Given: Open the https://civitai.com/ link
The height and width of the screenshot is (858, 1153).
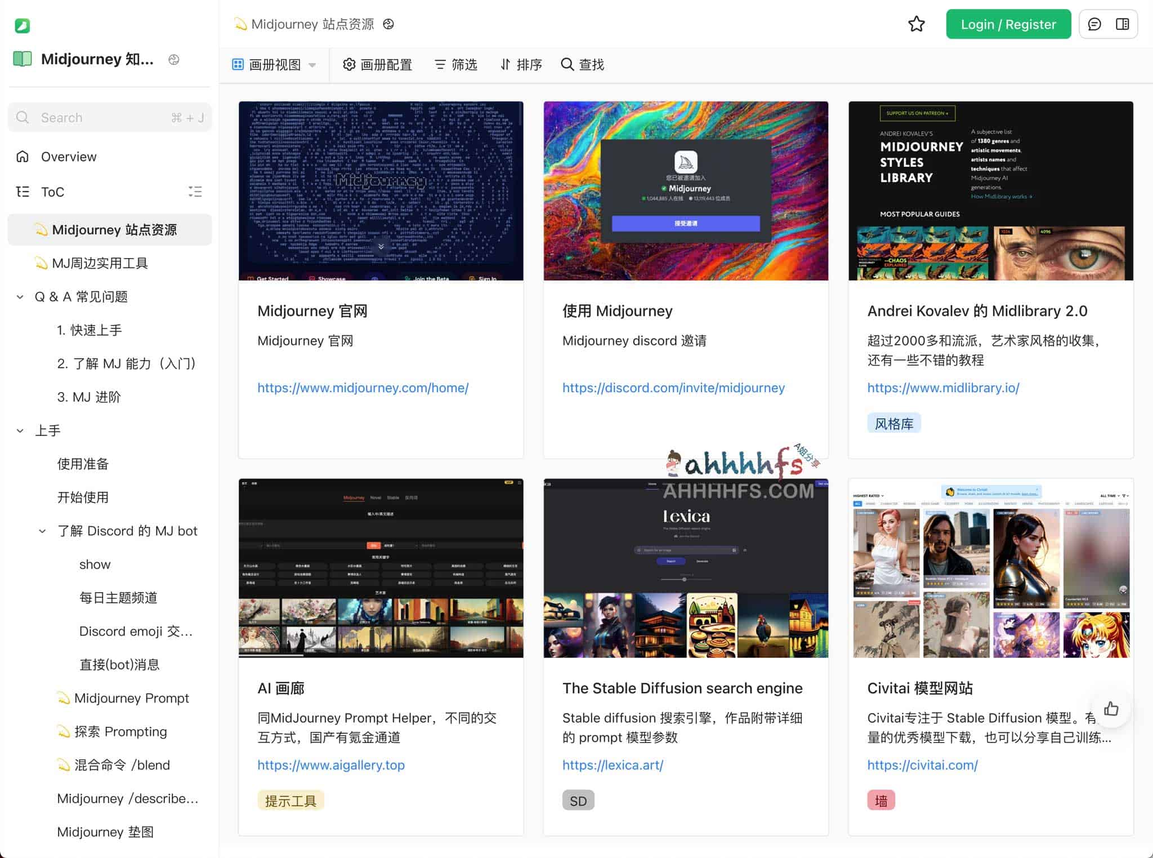Looking at the screenshot, I should click(x=923, y=764).
